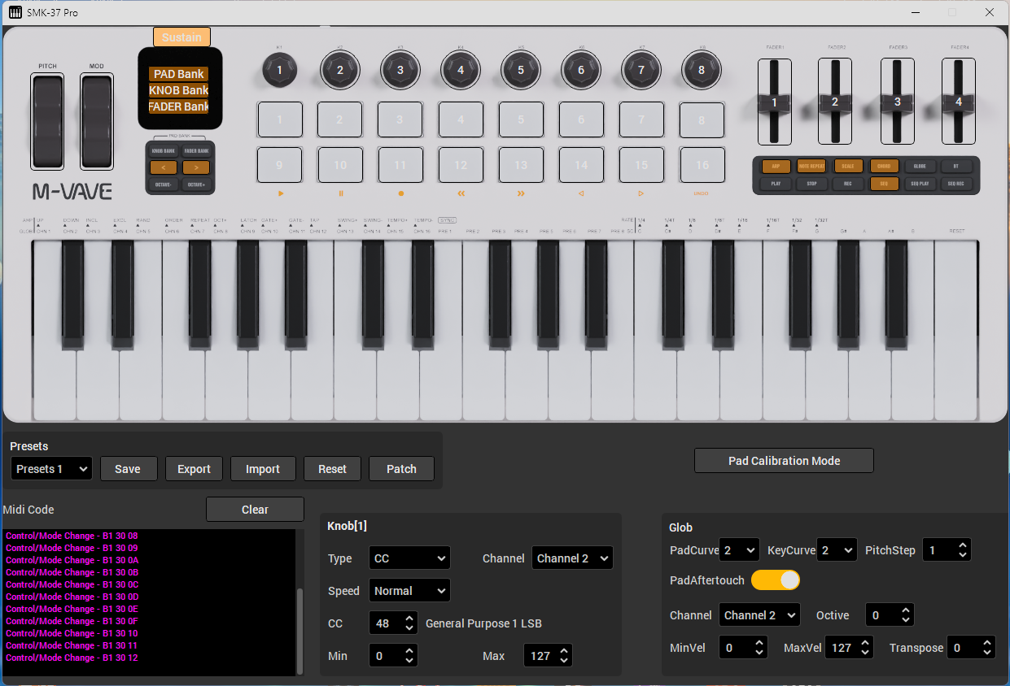Select knob 8 on the controller

(x=702, y=71)
